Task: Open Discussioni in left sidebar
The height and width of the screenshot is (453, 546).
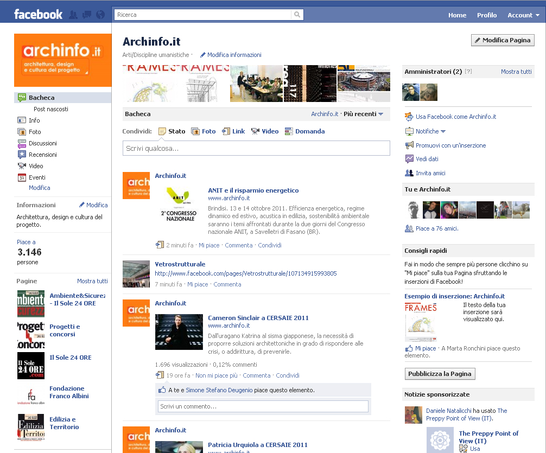Action: [x=43, y=143]
